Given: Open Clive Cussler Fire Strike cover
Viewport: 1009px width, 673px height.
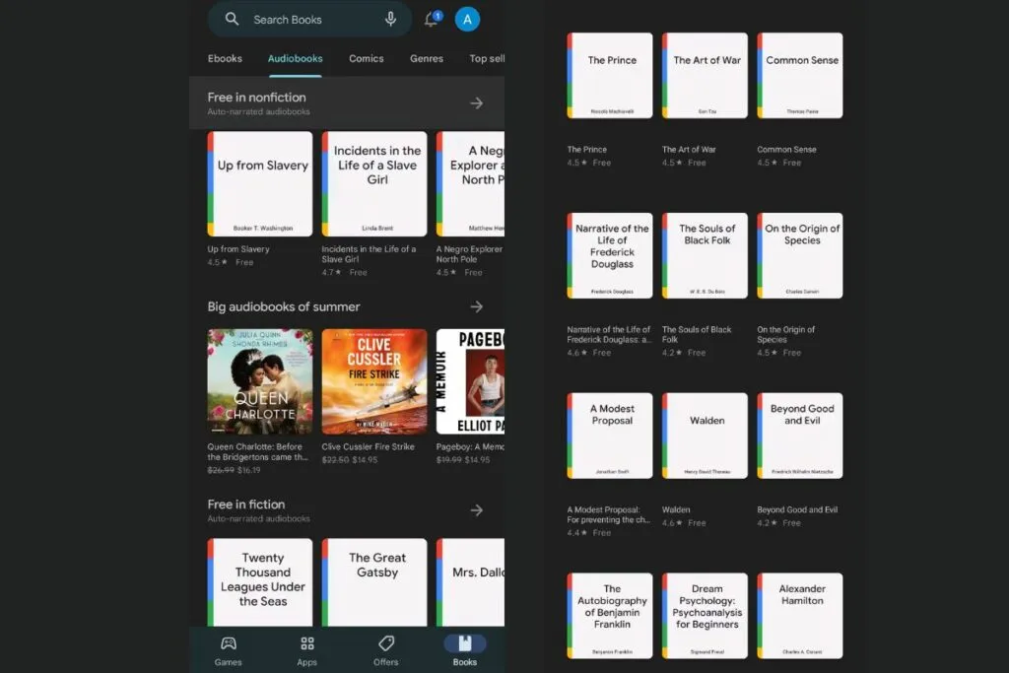Looking at the screenshot, I should point(374,381).
